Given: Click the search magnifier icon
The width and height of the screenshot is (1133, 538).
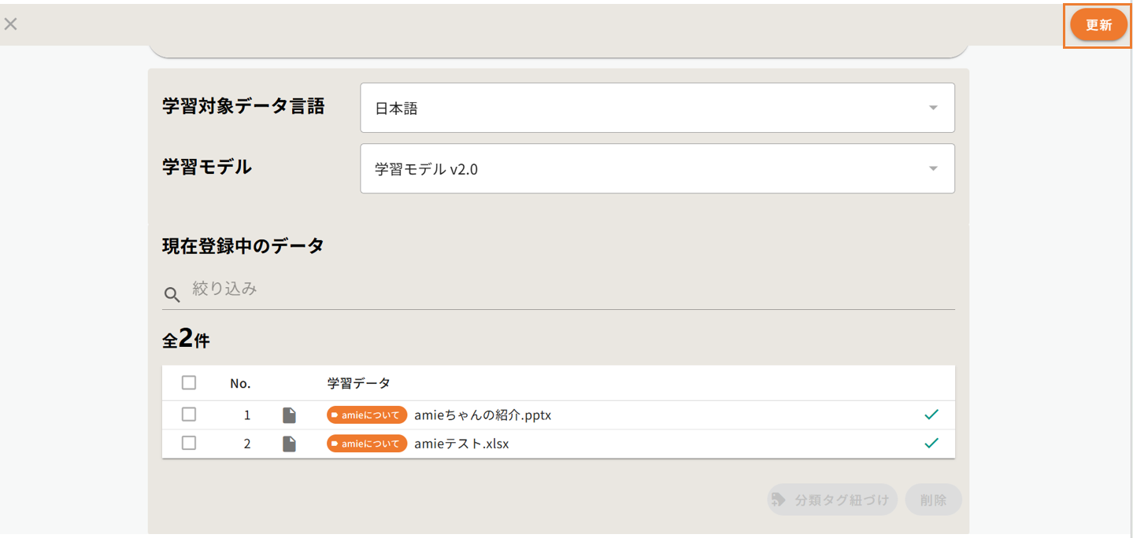Looking at the screenshot, I should click(x=172, y=295).
